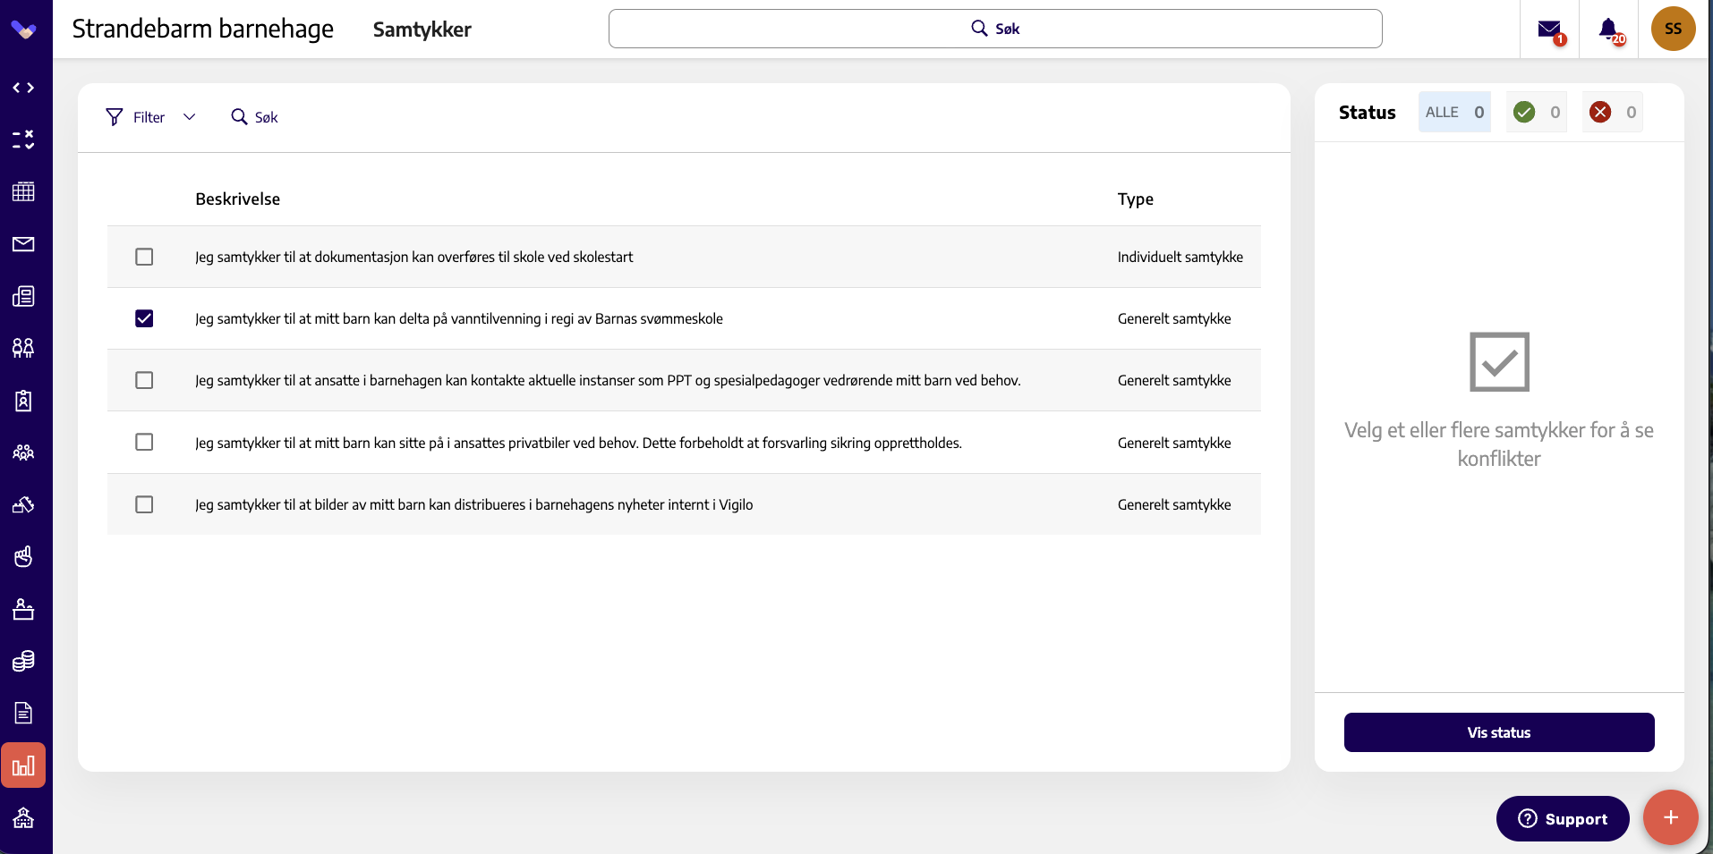The width and height of the screenshot is (1713, 854).
Task: Open the school building icon in sidebar
Action: (23, 817)
